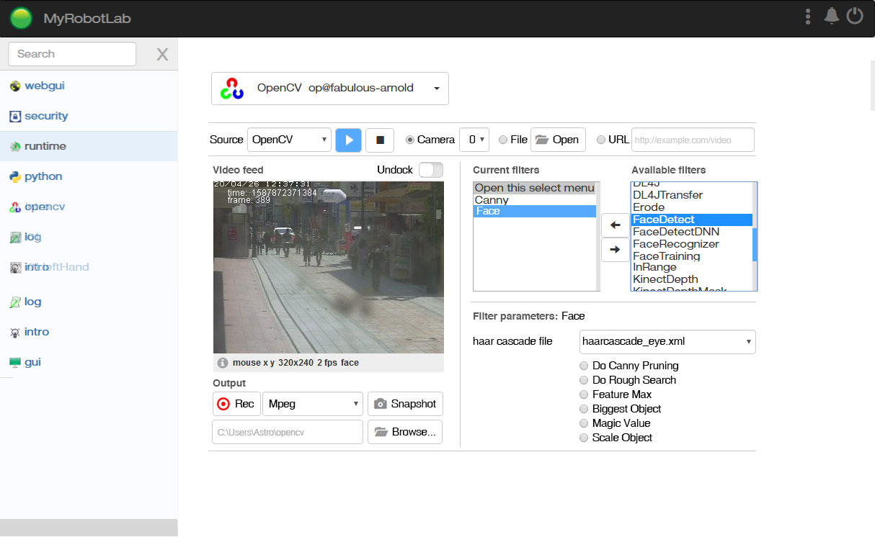The width and height of the screenshot is (875, 537).
Task: Open the camera index dropdown
Action: 474,140
